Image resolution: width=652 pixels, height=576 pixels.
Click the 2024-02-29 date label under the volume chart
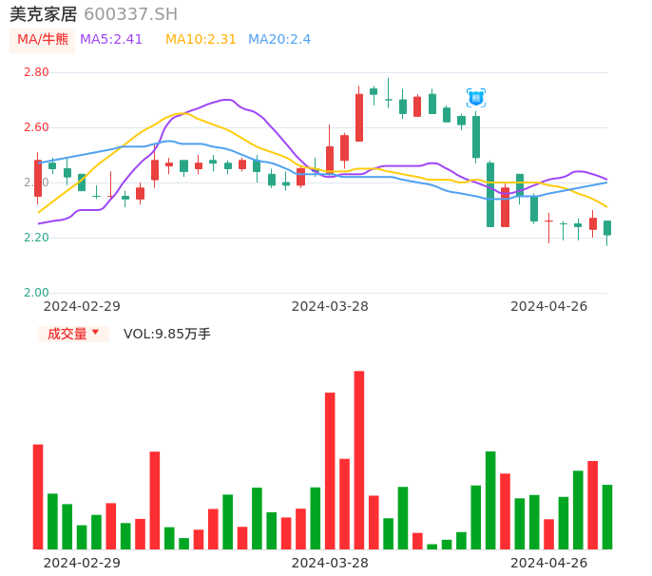[x=82, y=563]
